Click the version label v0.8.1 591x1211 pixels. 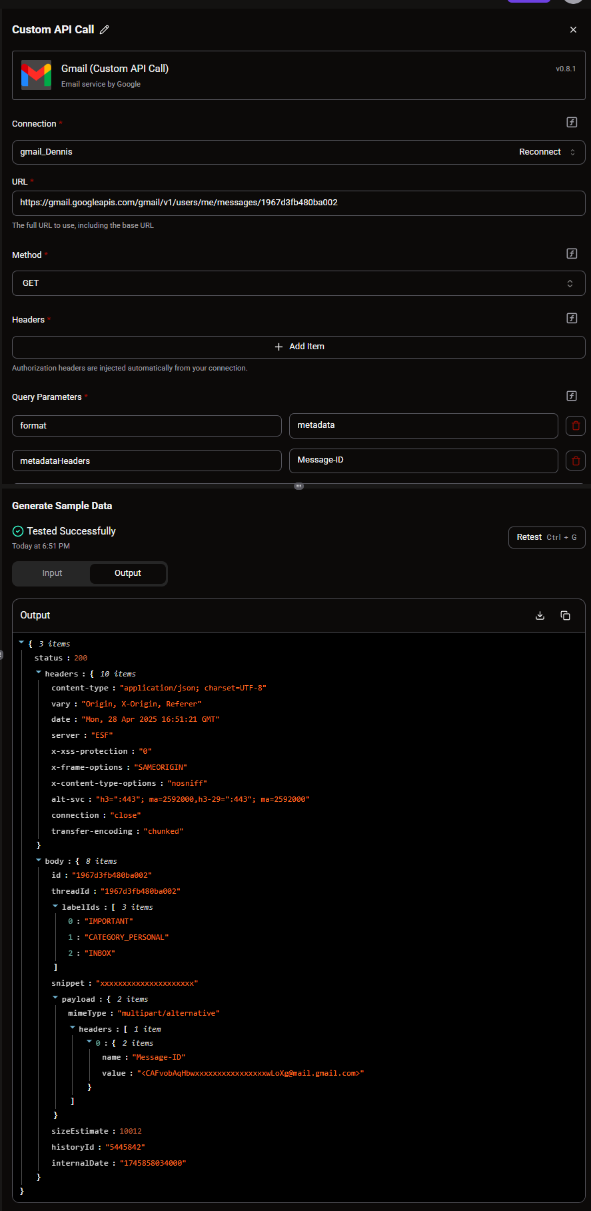(x=566, y=69)
